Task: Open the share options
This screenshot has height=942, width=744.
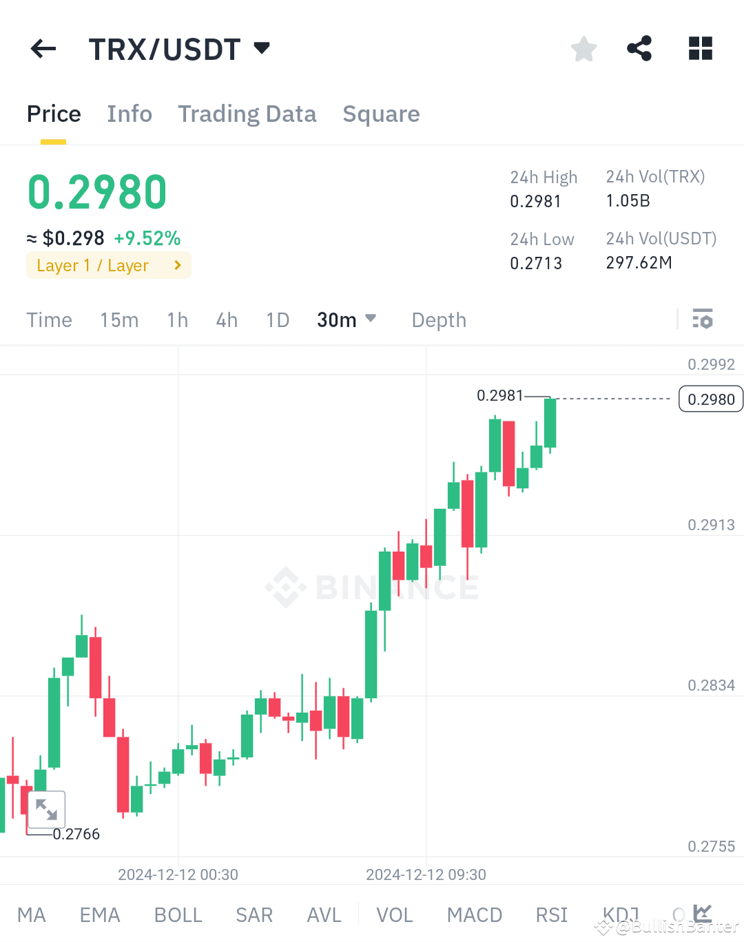Action: tap(639, 48)
